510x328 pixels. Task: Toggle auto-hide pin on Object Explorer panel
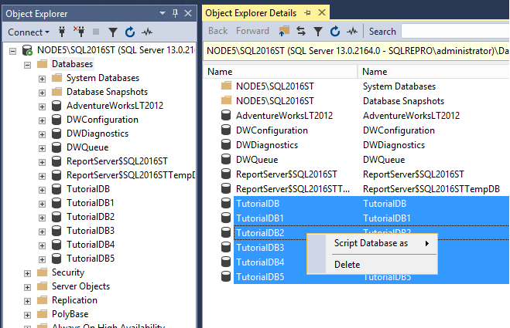(x=176, y=13)
